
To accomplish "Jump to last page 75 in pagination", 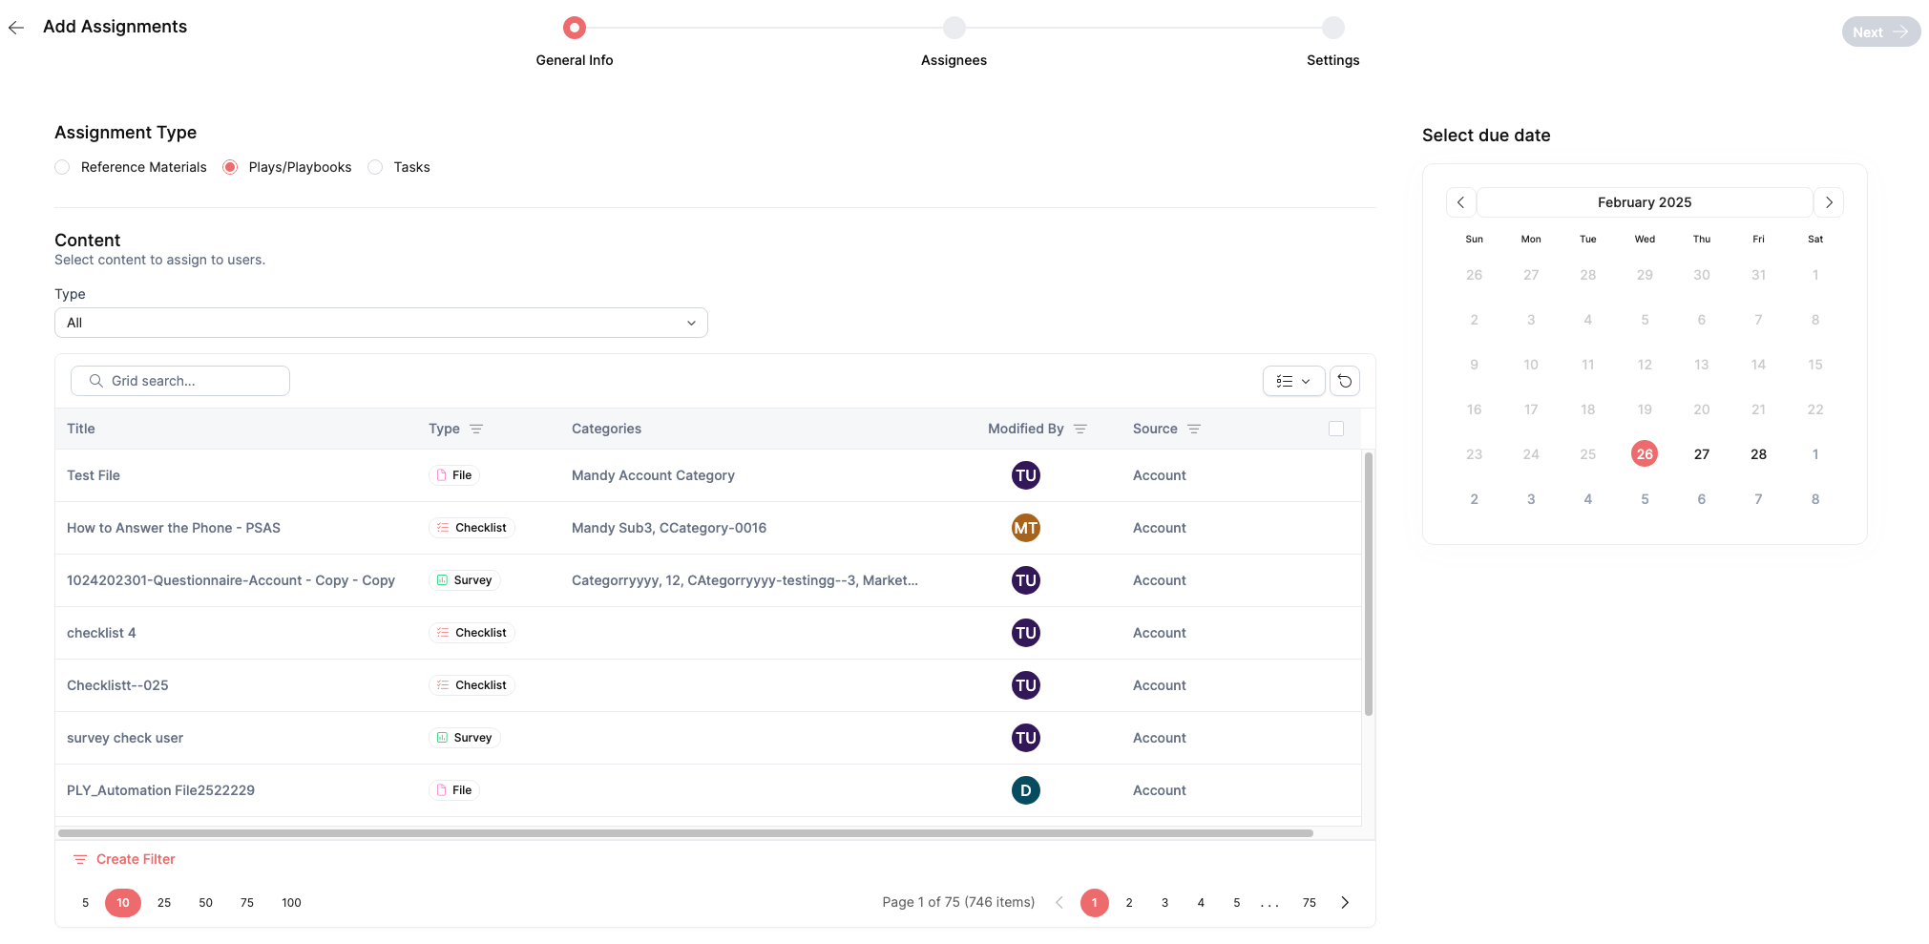I will point(1310,903).
